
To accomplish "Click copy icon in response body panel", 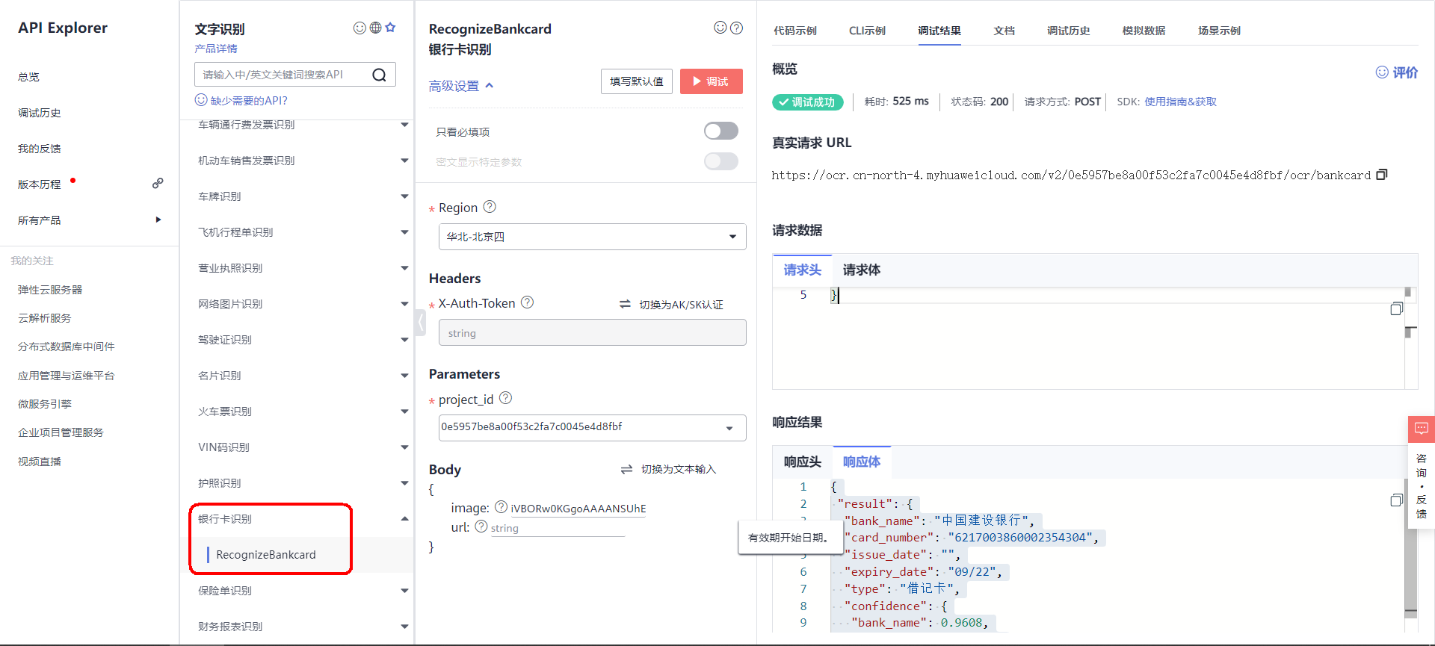I will point(1396,500).
